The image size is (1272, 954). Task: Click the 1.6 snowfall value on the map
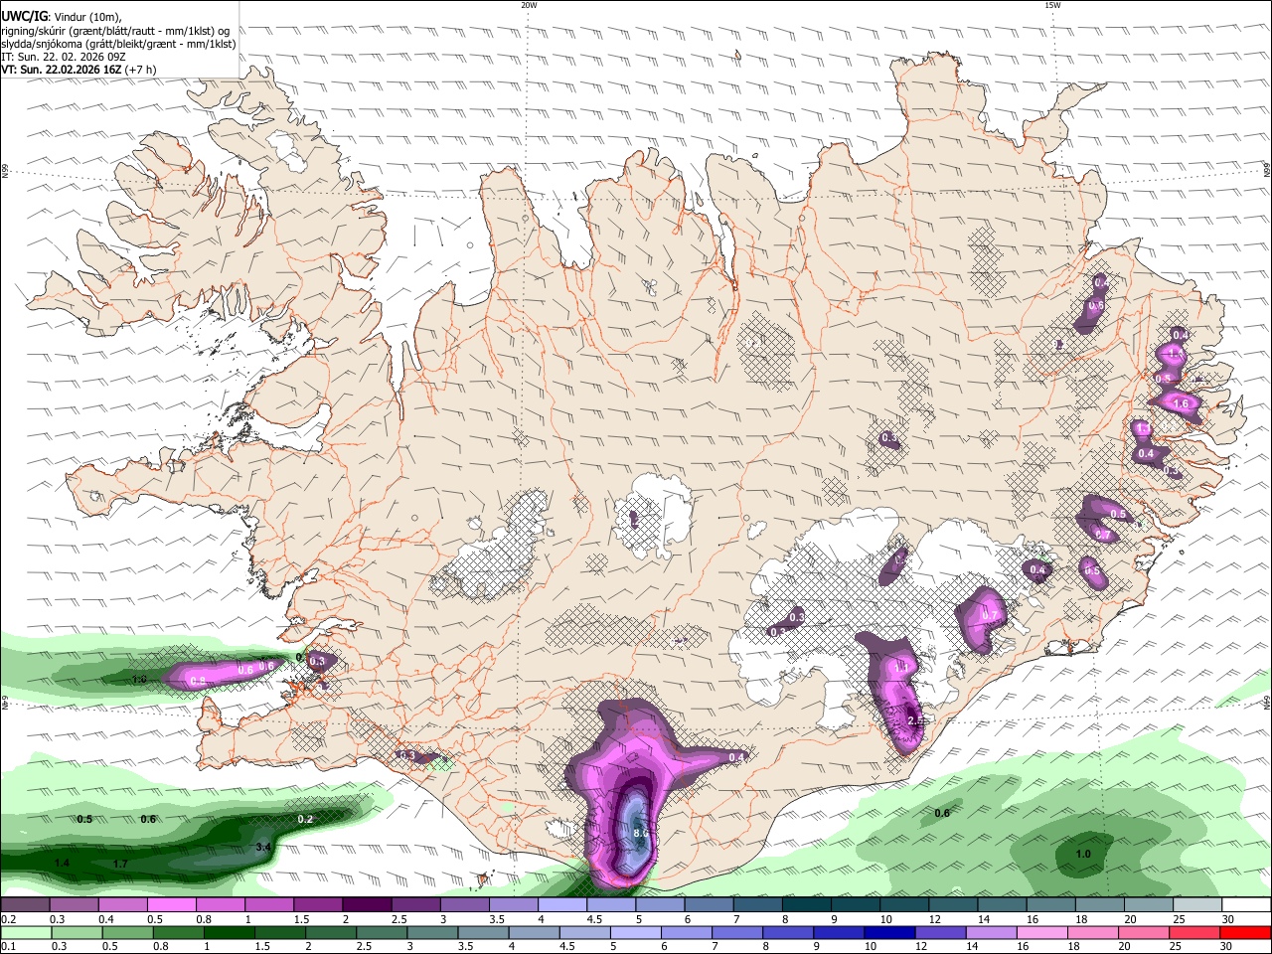click(1181, 404)
